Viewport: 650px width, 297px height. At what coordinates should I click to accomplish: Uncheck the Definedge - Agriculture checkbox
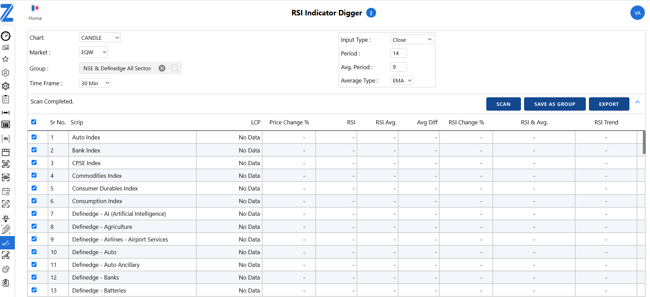(34, 226)
